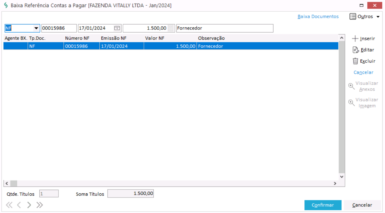Click the vertical scrollbar up arrow
This screenshot has width=385, height=213.
pyautogui.click(x=342, y=38)
